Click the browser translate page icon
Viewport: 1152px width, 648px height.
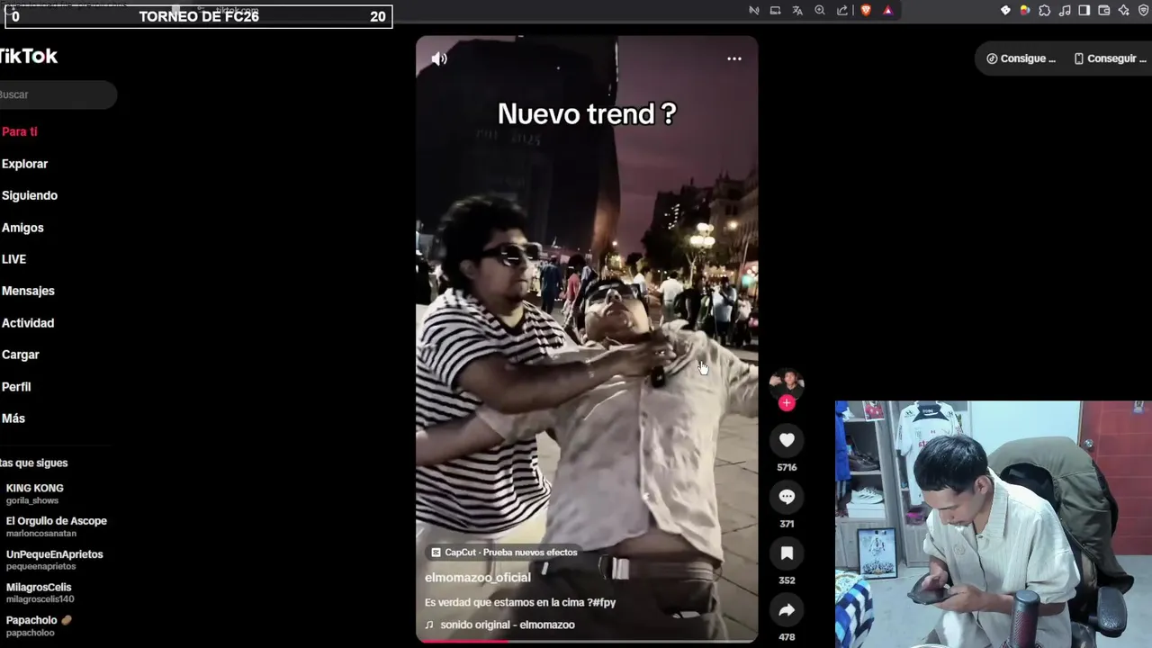point(797,11)
